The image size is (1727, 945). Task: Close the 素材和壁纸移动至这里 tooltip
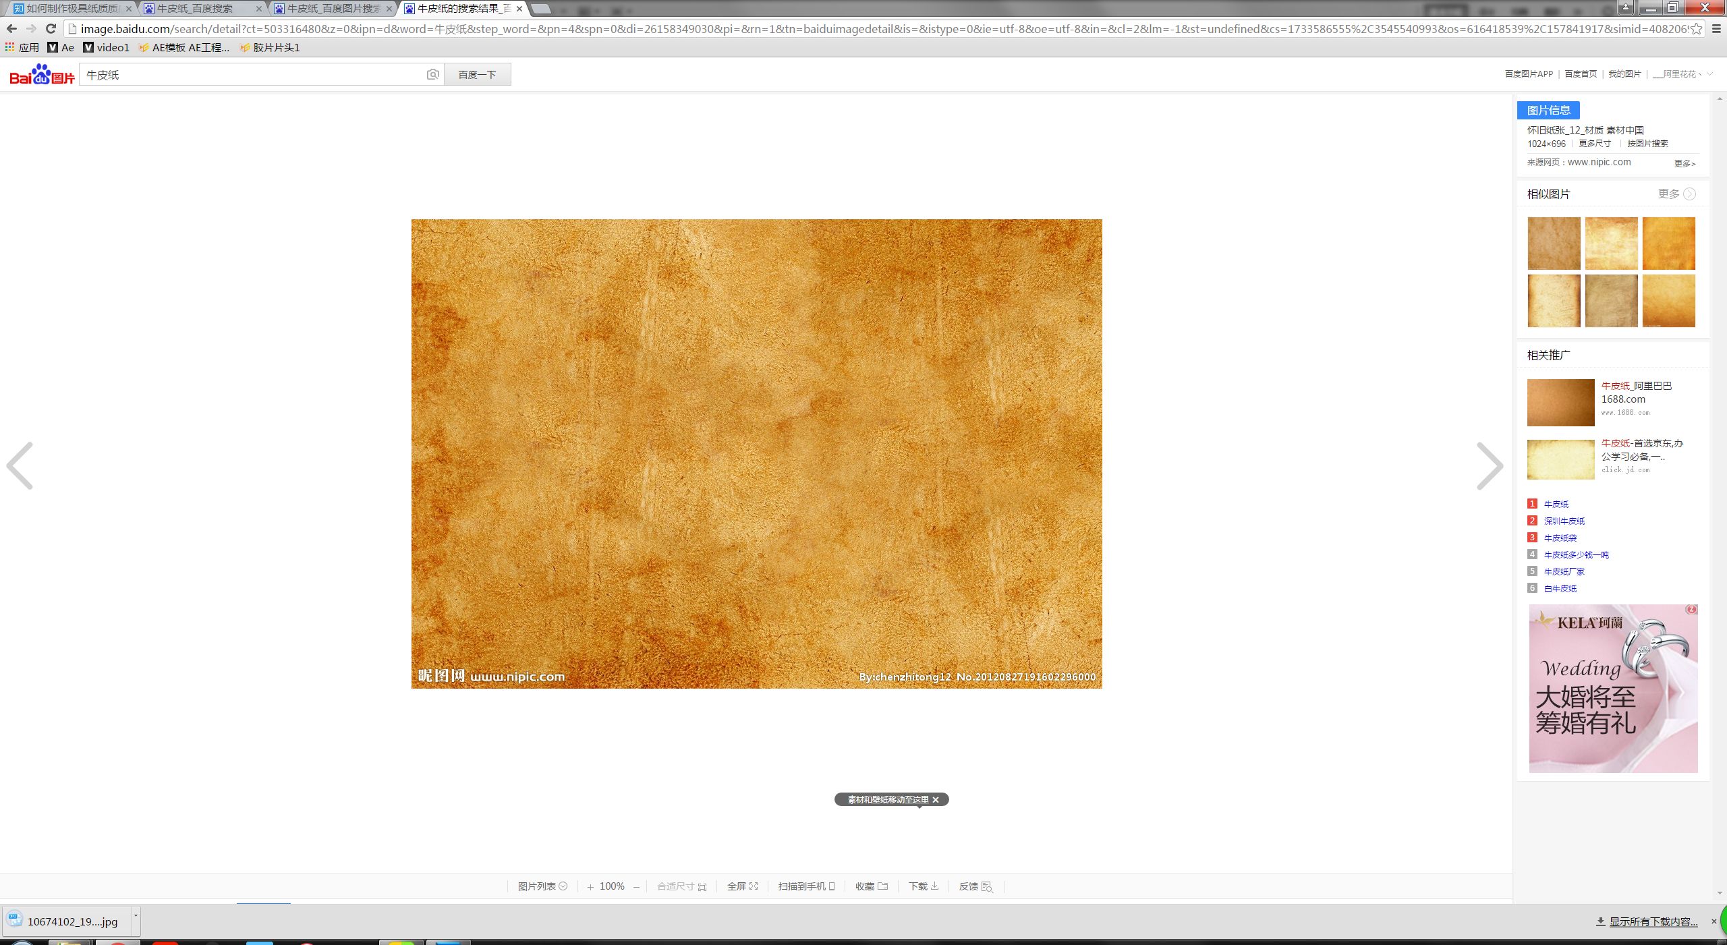coord(936,800)
